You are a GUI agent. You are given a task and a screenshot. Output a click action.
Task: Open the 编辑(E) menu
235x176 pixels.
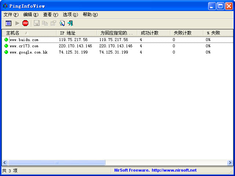point(31,15)
